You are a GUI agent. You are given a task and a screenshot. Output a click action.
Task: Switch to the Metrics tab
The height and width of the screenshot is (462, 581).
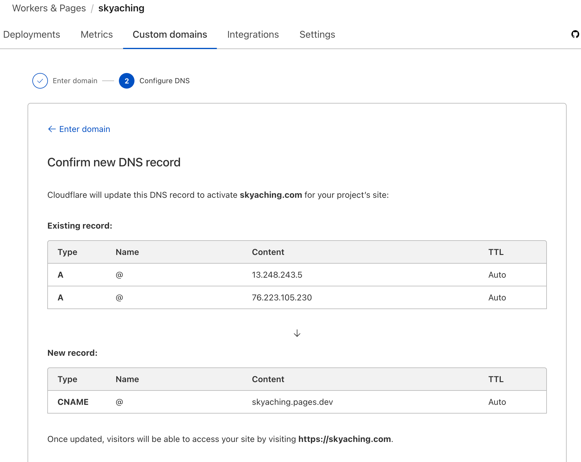click(97, 34)
